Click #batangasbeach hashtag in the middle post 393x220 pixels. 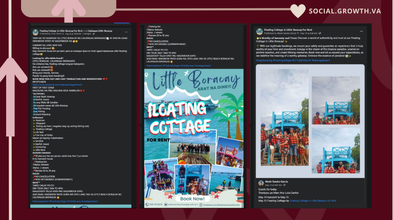tap(154, 65)
